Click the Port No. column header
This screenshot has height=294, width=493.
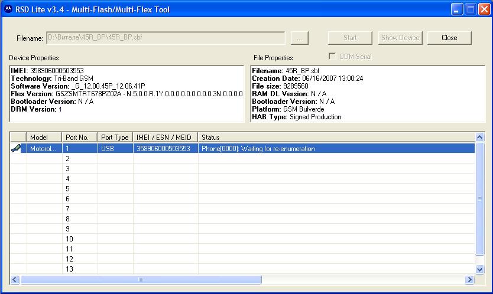(x=80, y=138)
